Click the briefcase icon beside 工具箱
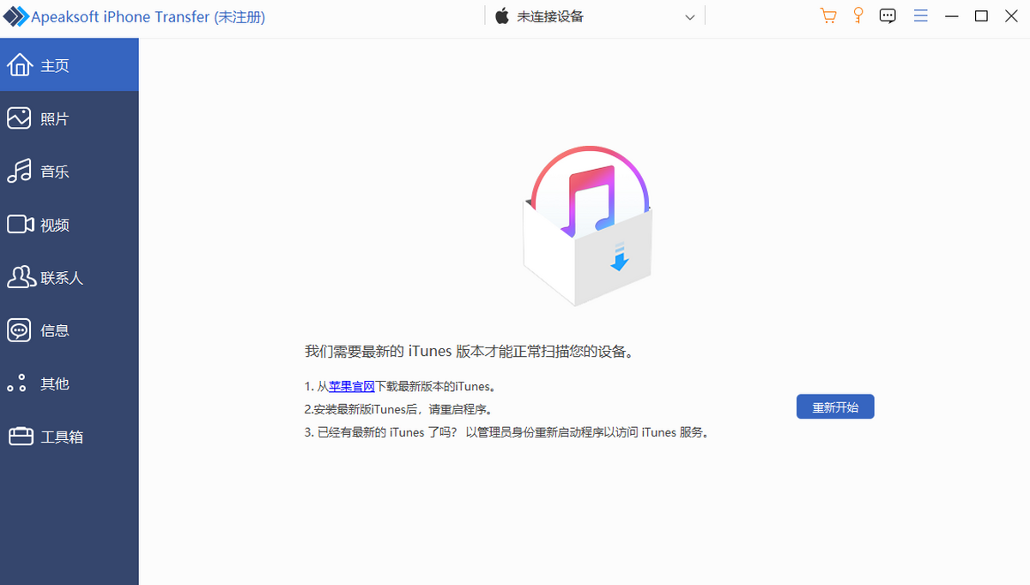Screen dimensions: 1030x585 coord(21,437)
